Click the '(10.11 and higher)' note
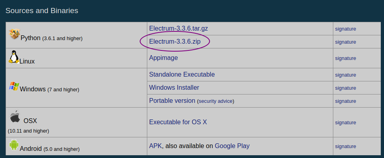The image size is (384, 158). pyautogui.click(x=28, y=131)
